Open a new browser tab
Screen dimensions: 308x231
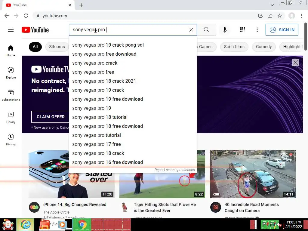[81, 5]
